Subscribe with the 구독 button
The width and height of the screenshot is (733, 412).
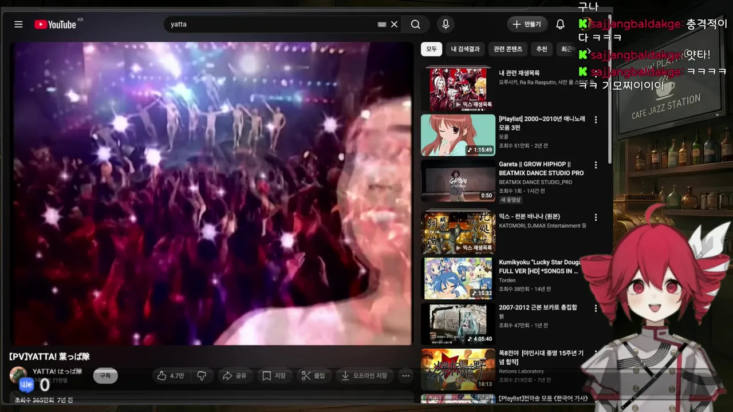[105, 376]
